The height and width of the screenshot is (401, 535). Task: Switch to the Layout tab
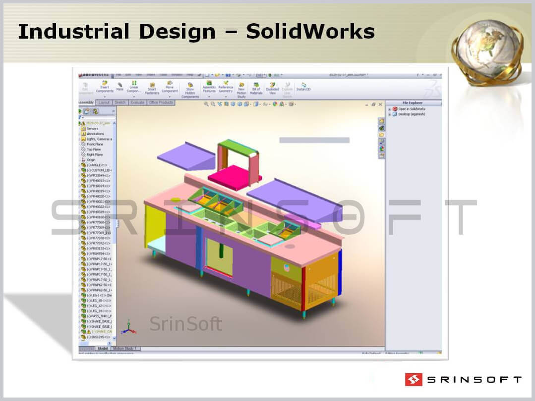(104, 102)
